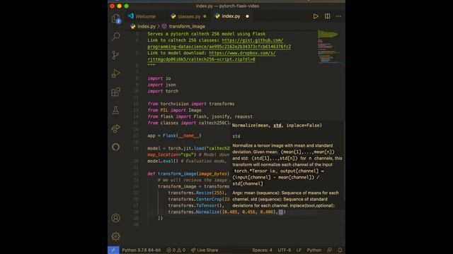Screen dimensions: 453x254
Task: Open the Accounts icon
Action: tap(115, 218)
